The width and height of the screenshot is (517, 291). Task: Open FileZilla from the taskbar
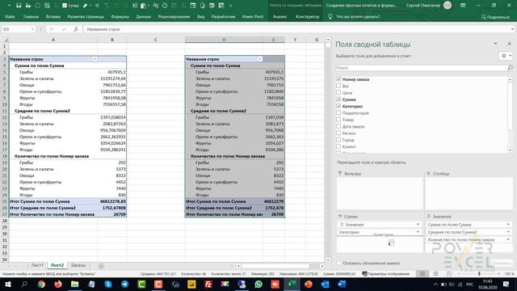[208, 284]
